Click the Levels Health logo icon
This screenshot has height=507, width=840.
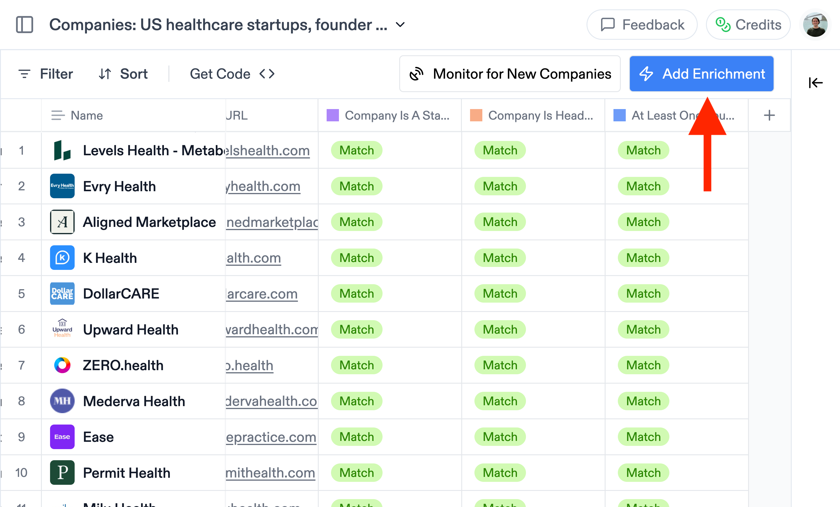[62, 150]
